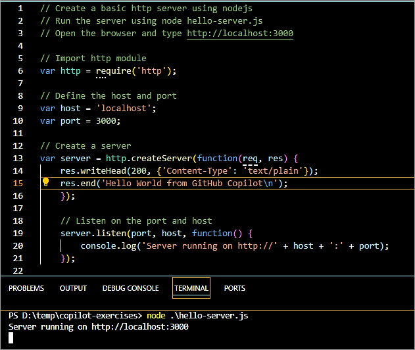Viewport: 415px width, 350px height.
Task: Activate the TERMINAL tab
Action: pyautogui.click(x=191, y=288)
